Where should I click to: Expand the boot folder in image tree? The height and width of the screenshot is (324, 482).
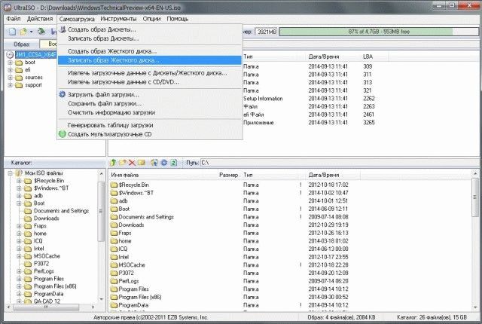(10, 63)
